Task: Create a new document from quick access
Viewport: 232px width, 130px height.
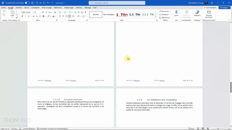Action: click(37, 3)
